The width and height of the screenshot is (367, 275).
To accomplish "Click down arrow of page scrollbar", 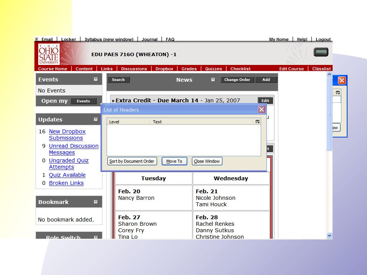I will pos(329,236).
